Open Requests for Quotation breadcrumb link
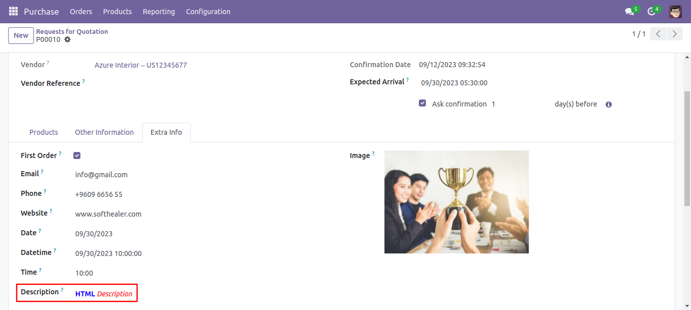Viewport: 691px width, 310px height. 72,31
